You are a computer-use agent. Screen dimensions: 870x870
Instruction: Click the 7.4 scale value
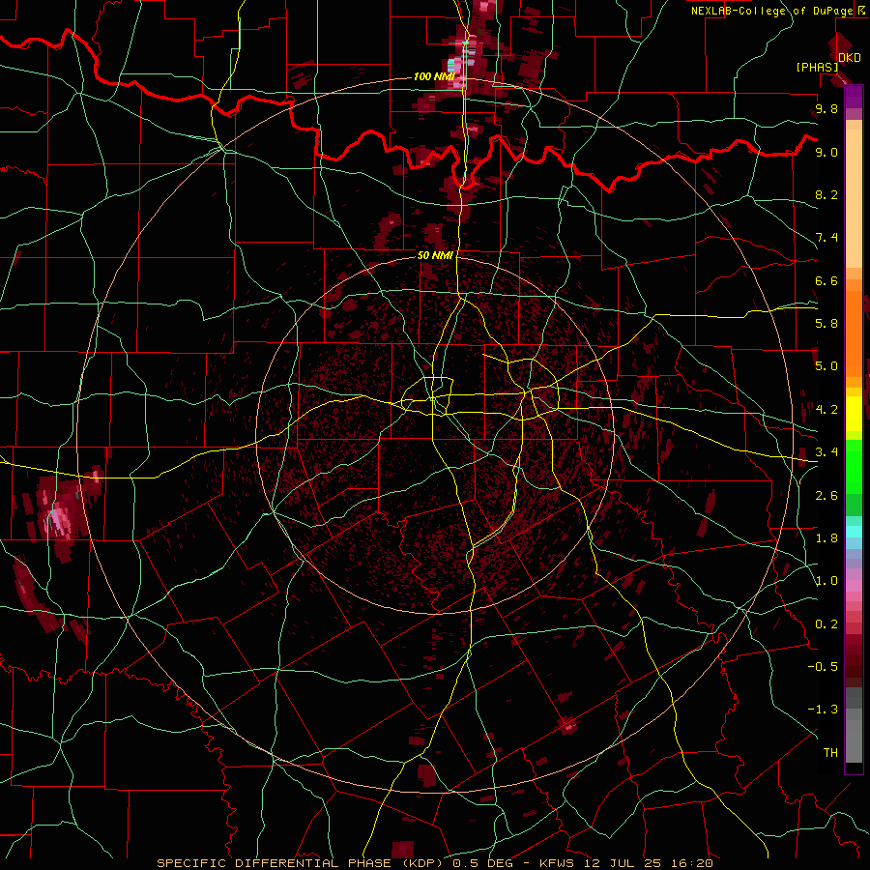click(x=826, y=238)
